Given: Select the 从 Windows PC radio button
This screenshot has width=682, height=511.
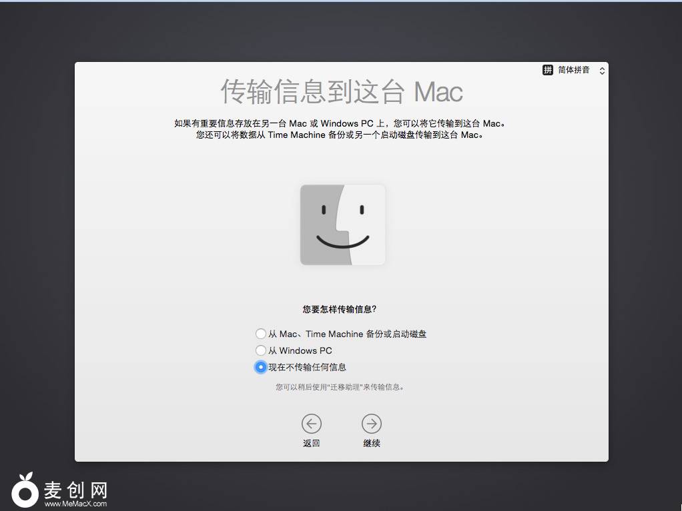Looking at the screenshot, I should coord(261,350).
